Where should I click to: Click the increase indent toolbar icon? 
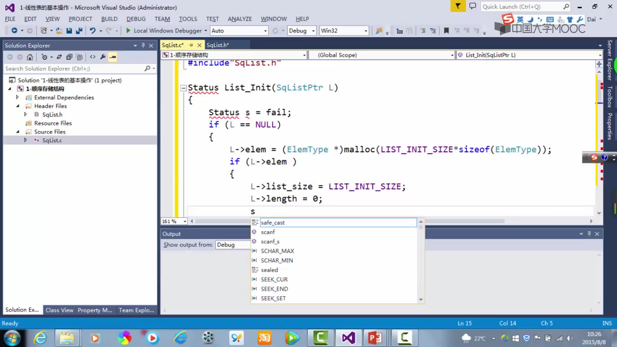pyautogui.click(x=433, y=31)
